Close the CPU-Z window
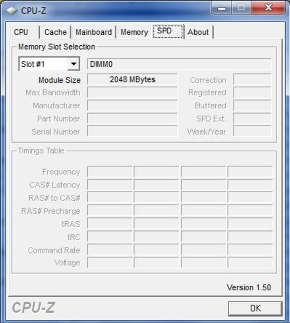The width and height of the screenshot is (290, 323). [268, 8]
